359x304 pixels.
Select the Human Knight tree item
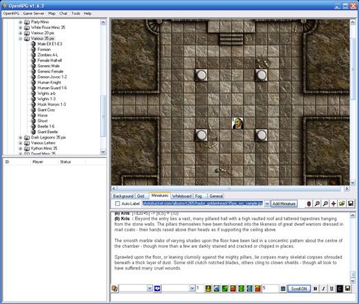(x=49, y=82)
